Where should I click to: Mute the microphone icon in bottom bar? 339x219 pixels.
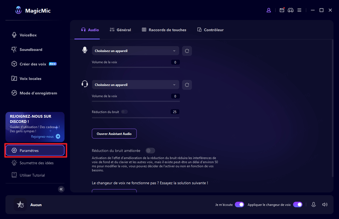(x=314, y=204)
